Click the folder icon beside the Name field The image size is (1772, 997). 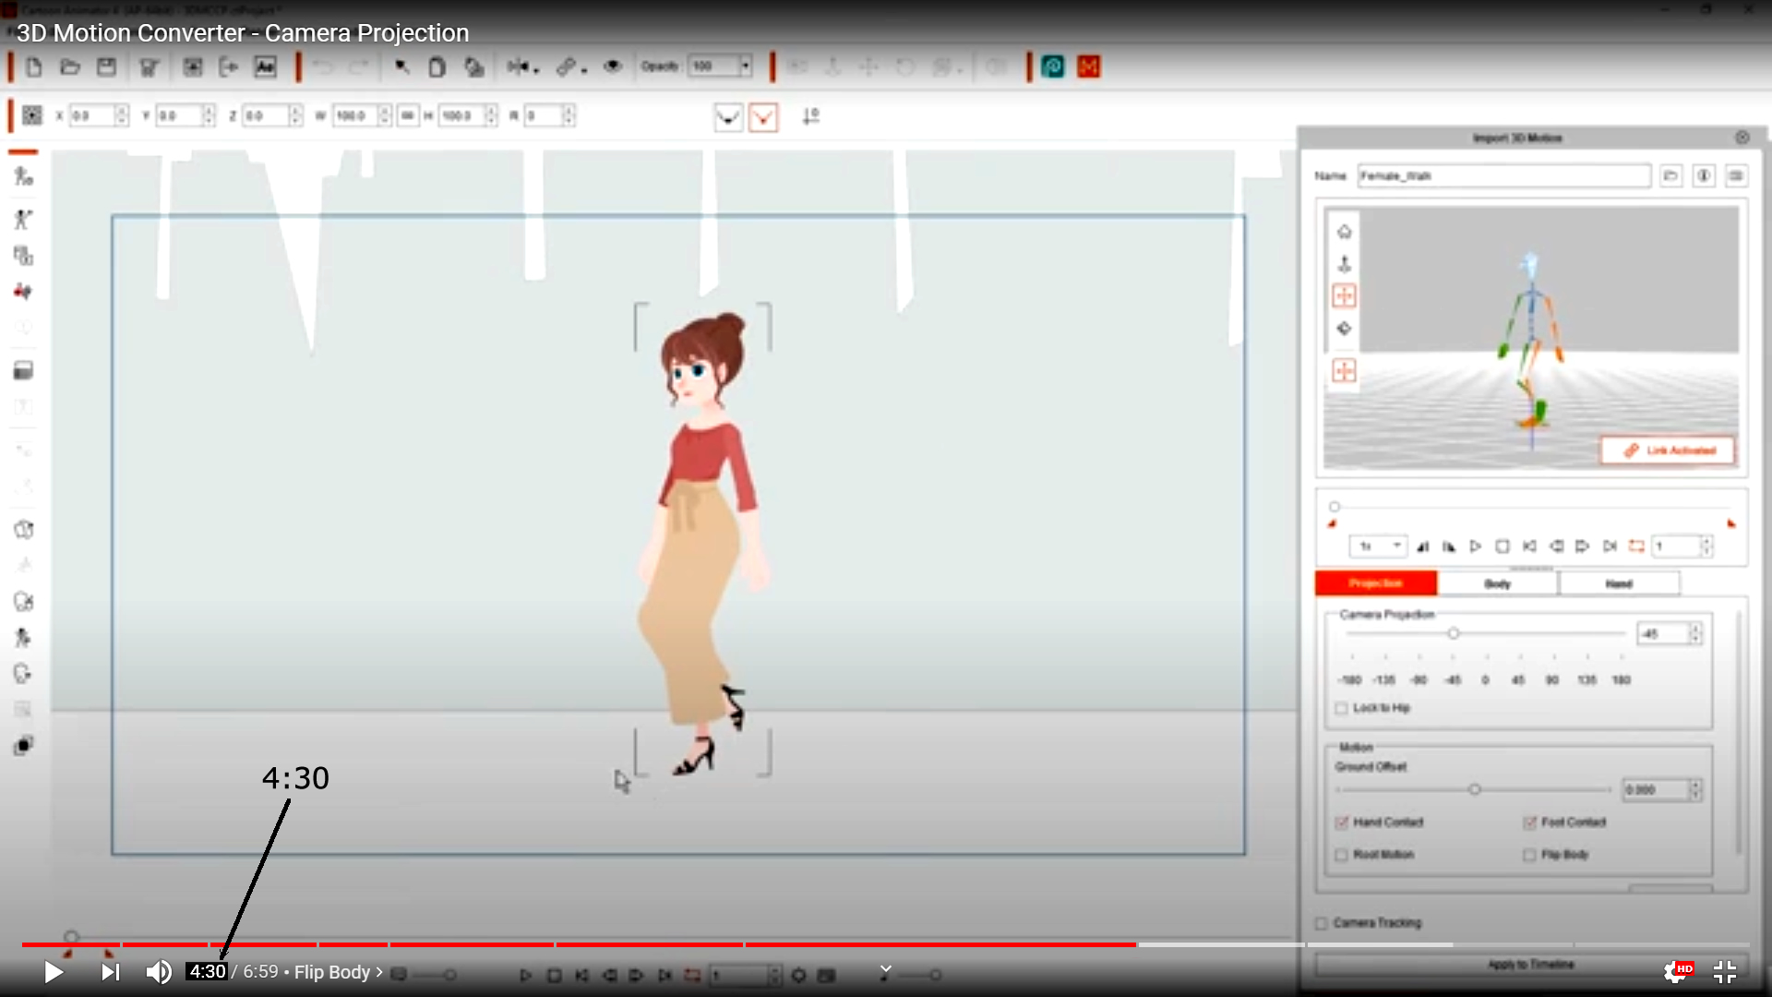(x=1670, y=175)
